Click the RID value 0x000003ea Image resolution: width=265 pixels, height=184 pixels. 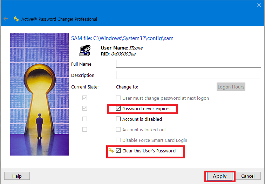point(123,54)
